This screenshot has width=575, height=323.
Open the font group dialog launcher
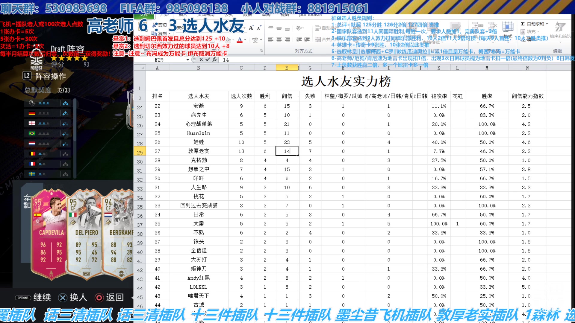[x=261, y=51]
